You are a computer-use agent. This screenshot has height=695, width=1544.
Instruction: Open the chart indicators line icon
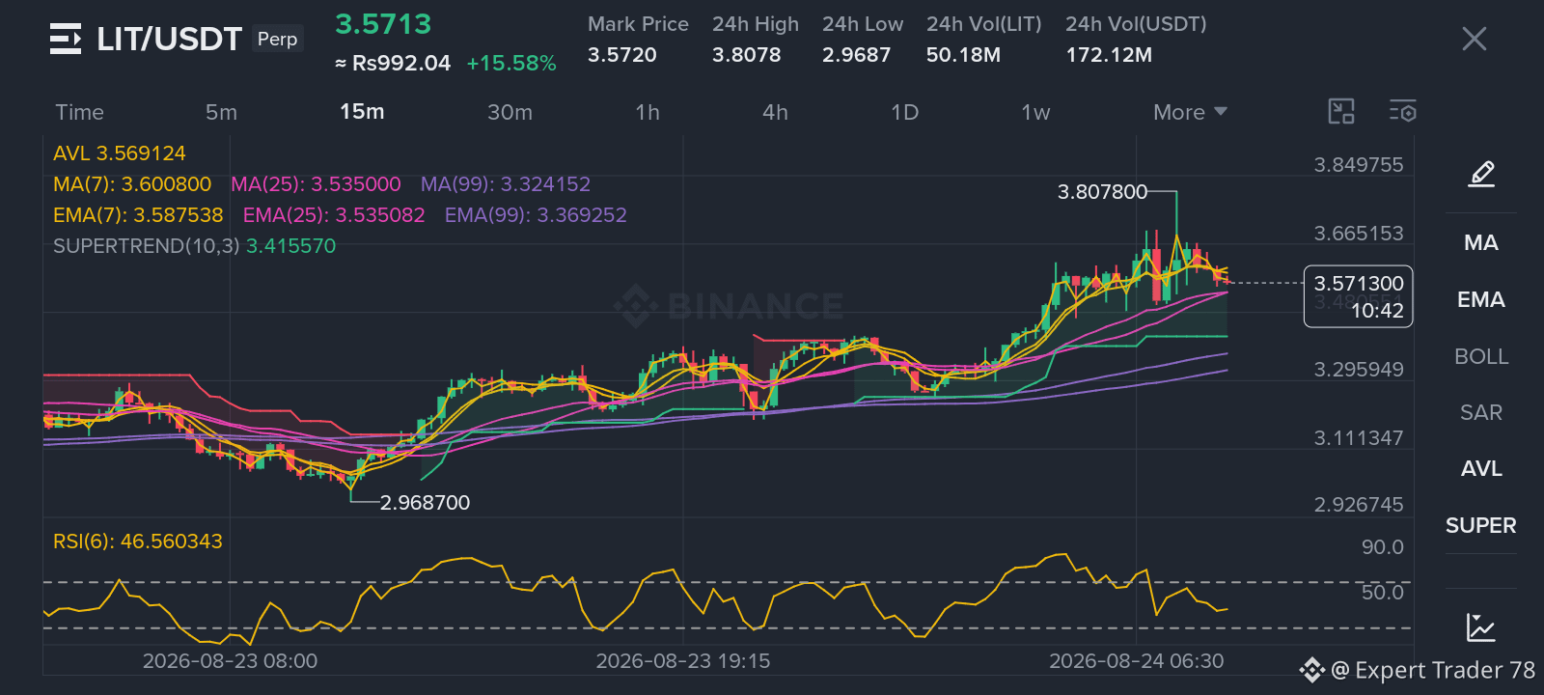click(1480, 627)
